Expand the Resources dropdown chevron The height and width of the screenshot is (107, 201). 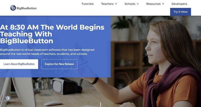163,4
